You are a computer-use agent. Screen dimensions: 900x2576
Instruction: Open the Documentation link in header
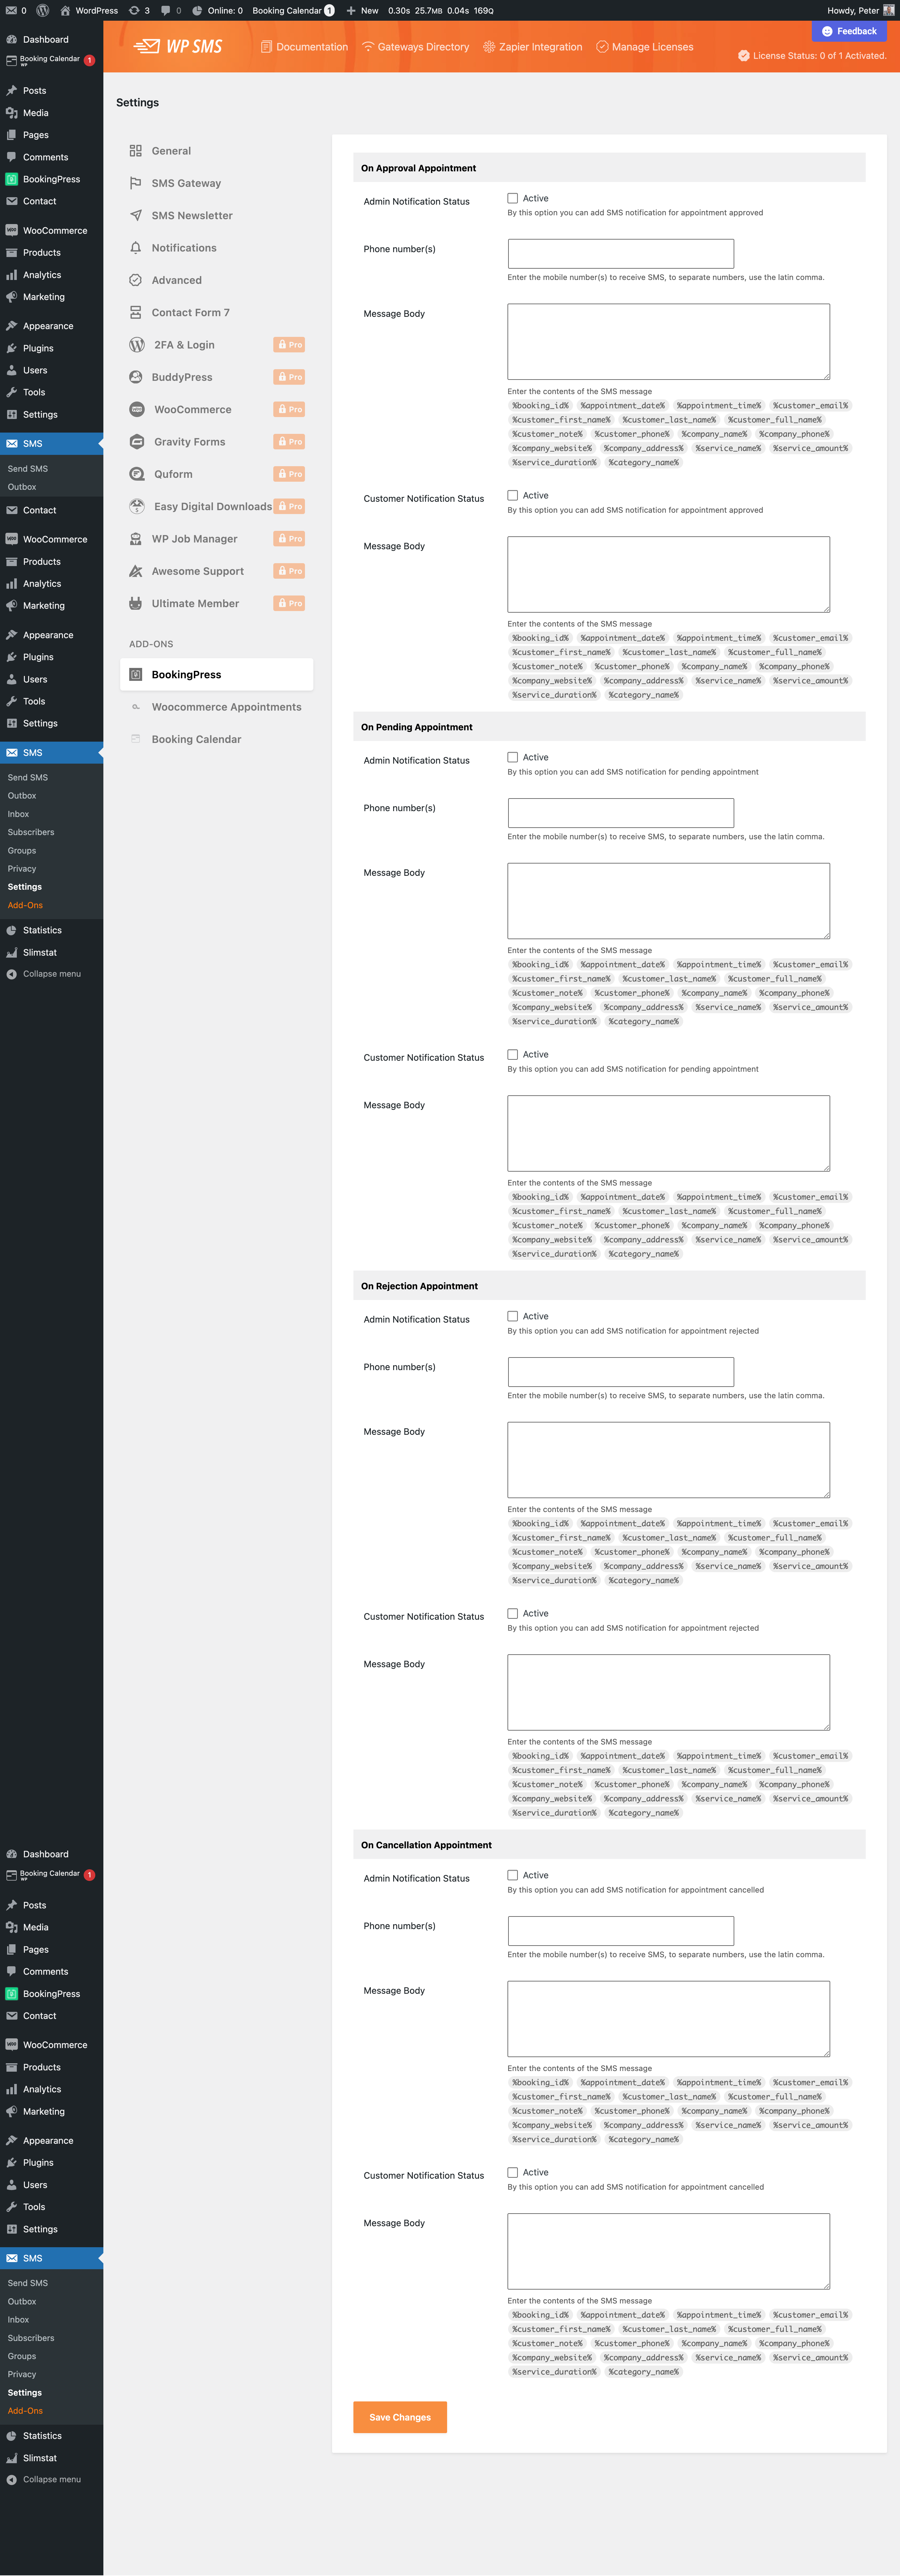[x=305, y=47]
